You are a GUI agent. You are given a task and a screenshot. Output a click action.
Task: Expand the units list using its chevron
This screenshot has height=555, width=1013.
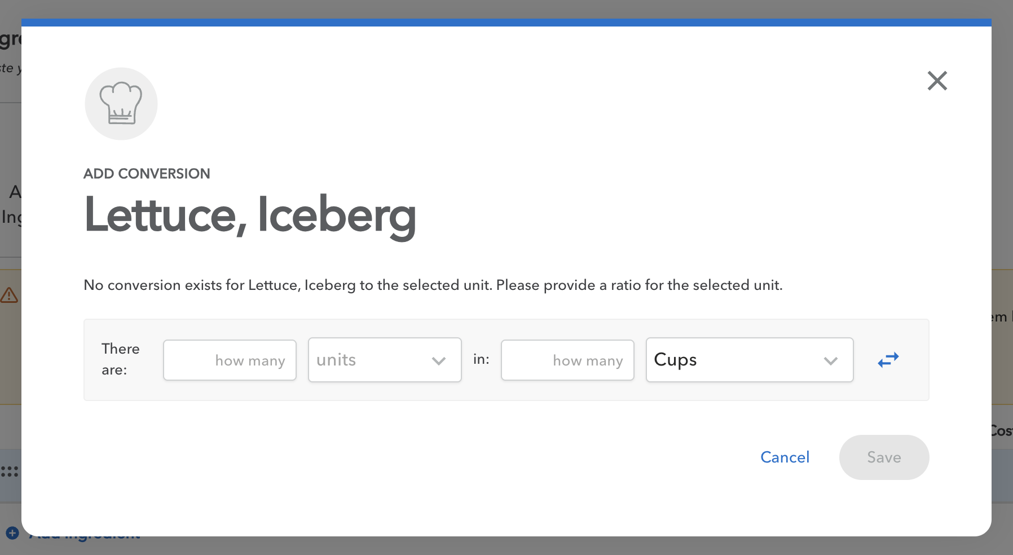point(439,361)
